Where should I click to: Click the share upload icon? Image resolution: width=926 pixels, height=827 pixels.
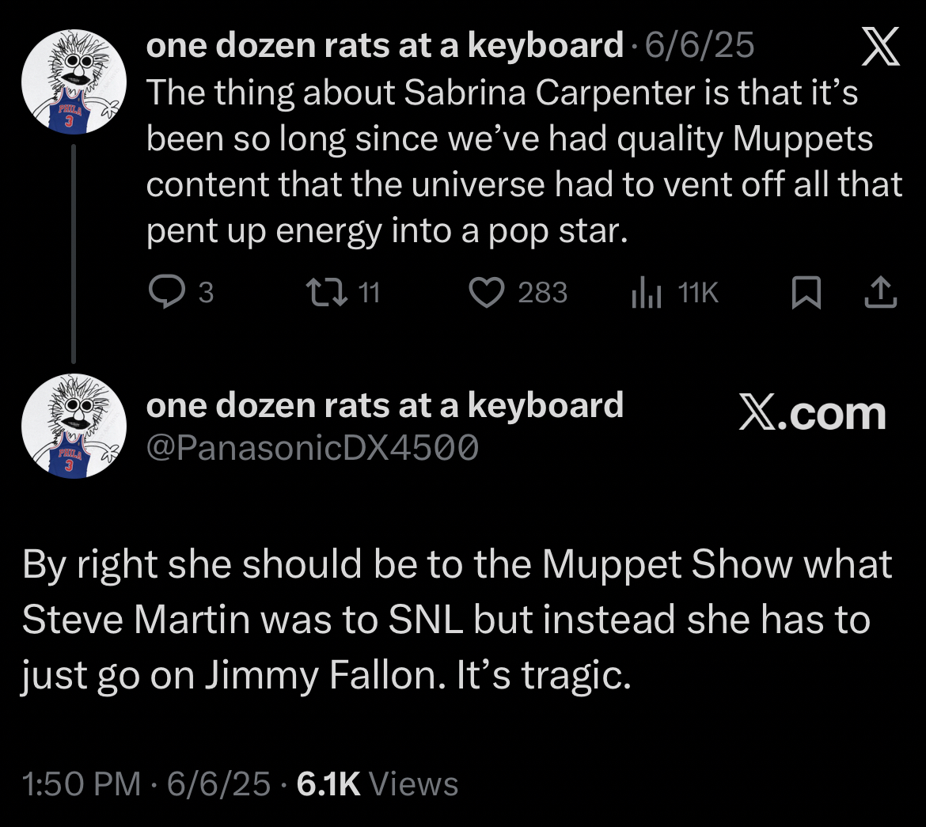[x=880, y=294]
